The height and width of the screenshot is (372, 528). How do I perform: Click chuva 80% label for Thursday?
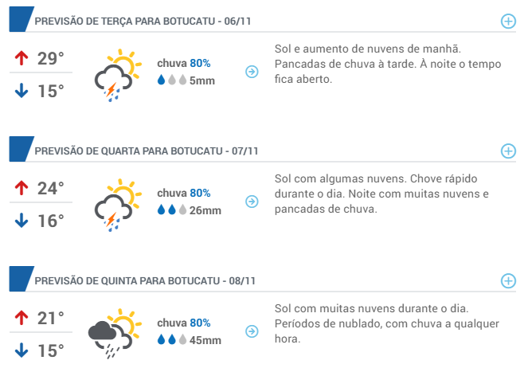click(184, 323)
